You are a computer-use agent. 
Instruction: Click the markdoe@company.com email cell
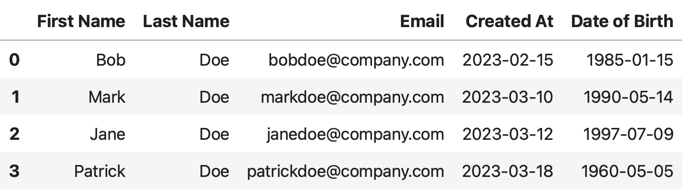coord(352,97)
